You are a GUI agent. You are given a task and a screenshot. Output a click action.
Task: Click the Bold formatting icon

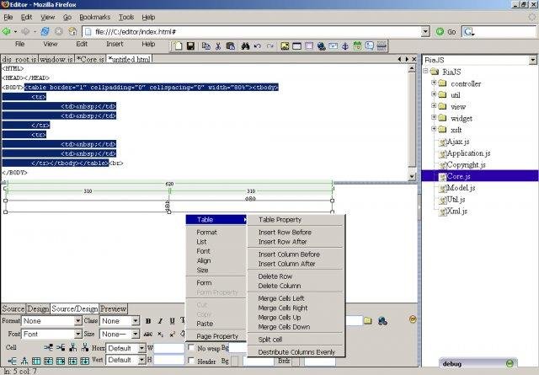pos(148,321)
